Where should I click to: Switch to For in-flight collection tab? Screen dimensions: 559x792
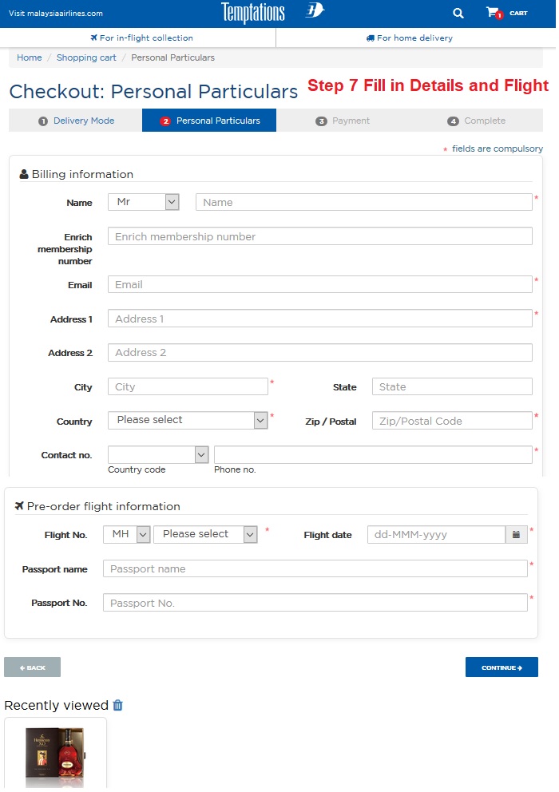[141, 38]
